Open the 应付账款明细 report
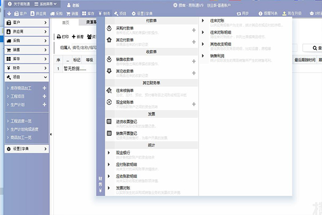This screenshot has height=215, width=322. [127, 164]
